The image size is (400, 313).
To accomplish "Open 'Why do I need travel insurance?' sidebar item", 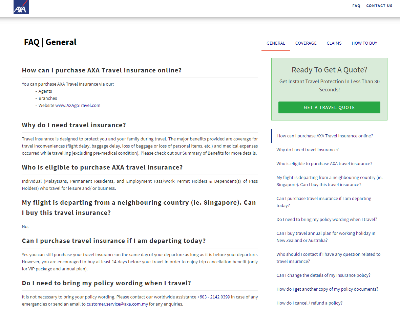I will (307, 150).
